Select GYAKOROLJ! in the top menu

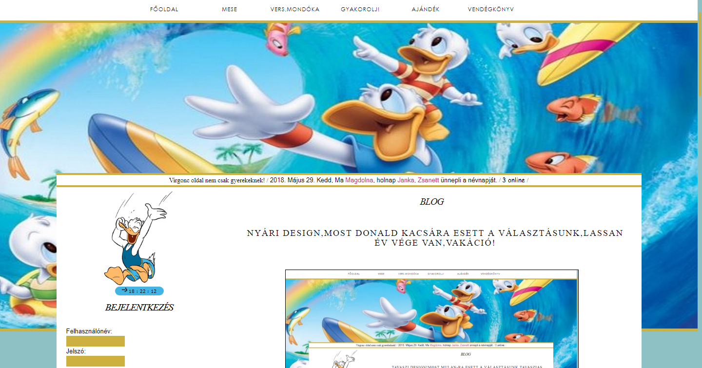[x=360, y=9]
